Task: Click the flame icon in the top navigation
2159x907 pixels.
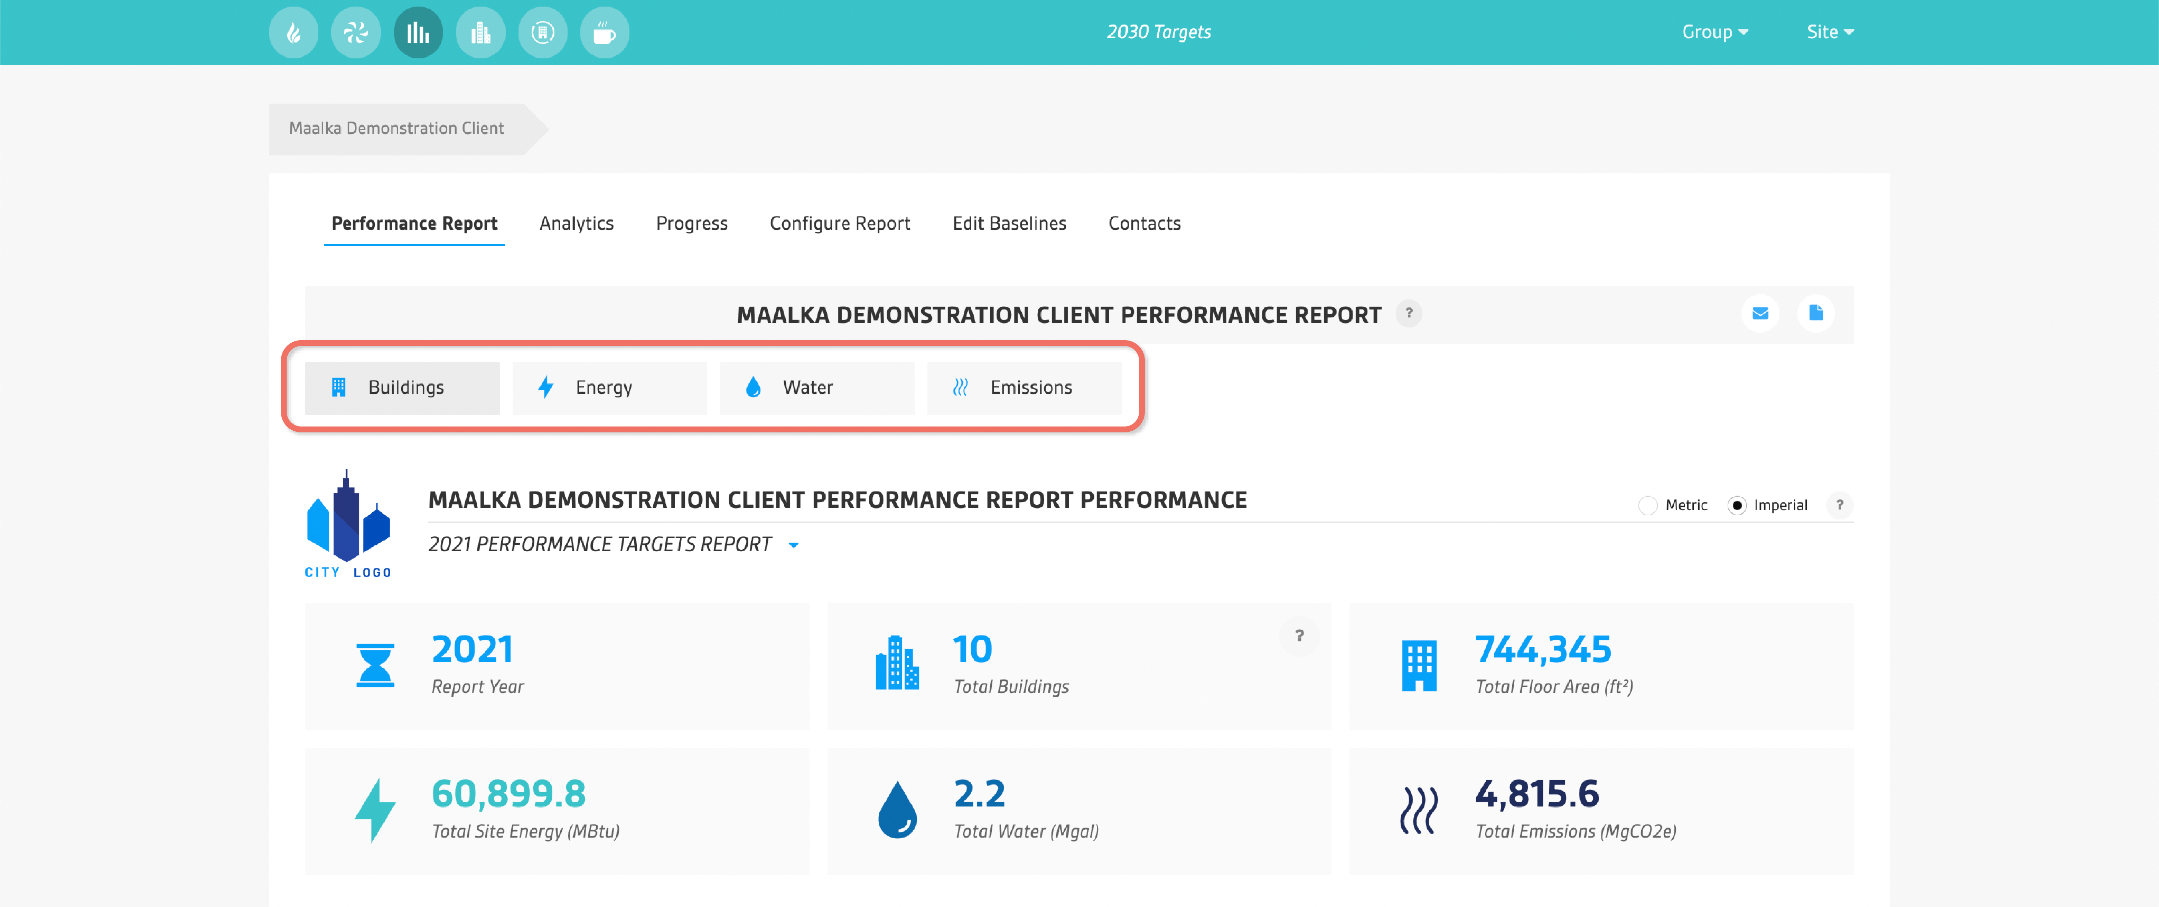Action: point(293,33)
